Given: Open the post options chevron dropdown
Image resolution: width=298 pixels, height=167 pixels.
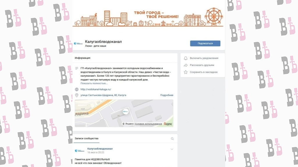Looking at the screenshot, I should point(172,149).
